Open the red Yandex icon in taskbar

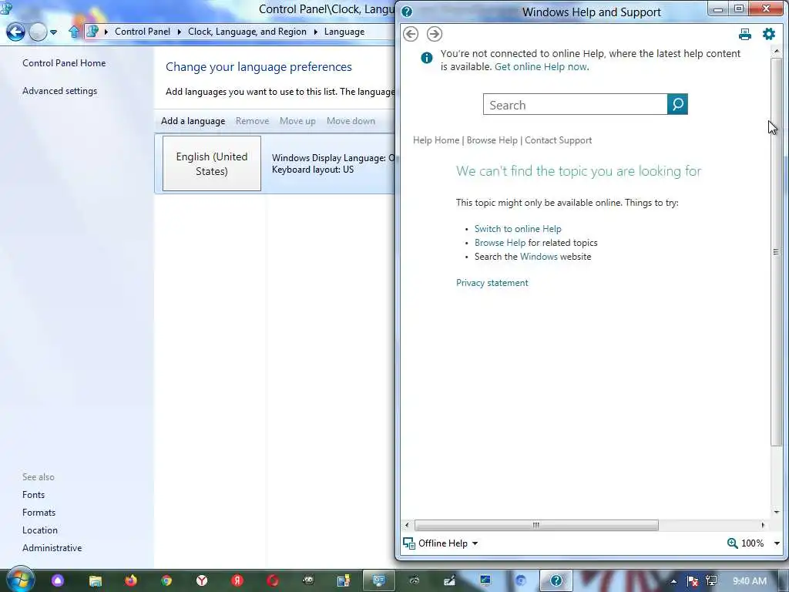(237, 581)
